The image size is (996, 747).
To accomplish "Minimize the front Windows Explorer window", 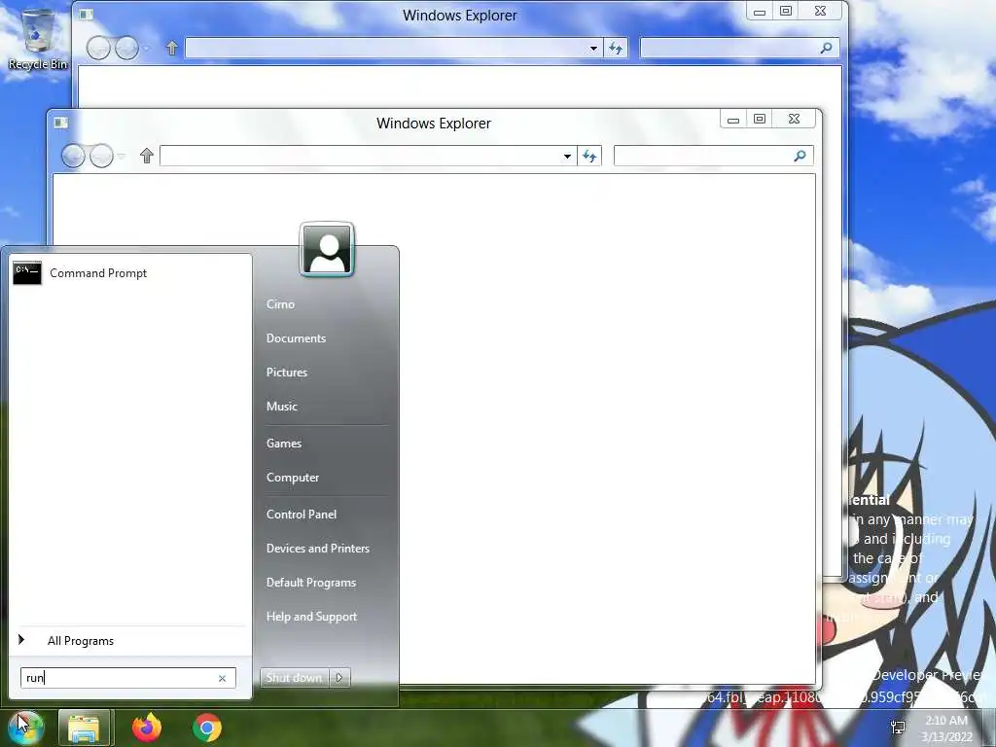I will point(733,120).
